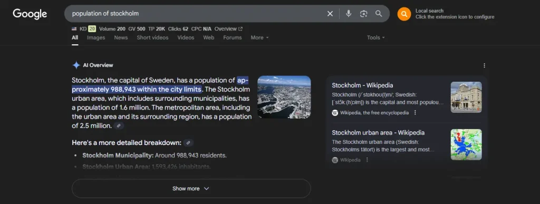Open the three-dot menu beside 'Wikipedia, the free encyclopedia'
This screenshot has width=540, height=204.
pyautogui.click(x=415, y=112)
